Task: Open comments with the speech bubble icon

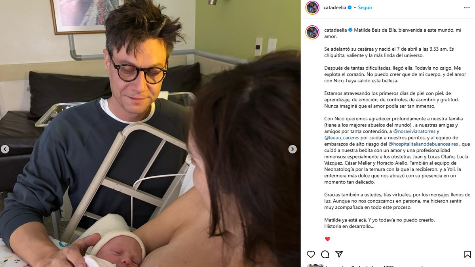Action: 325,254
